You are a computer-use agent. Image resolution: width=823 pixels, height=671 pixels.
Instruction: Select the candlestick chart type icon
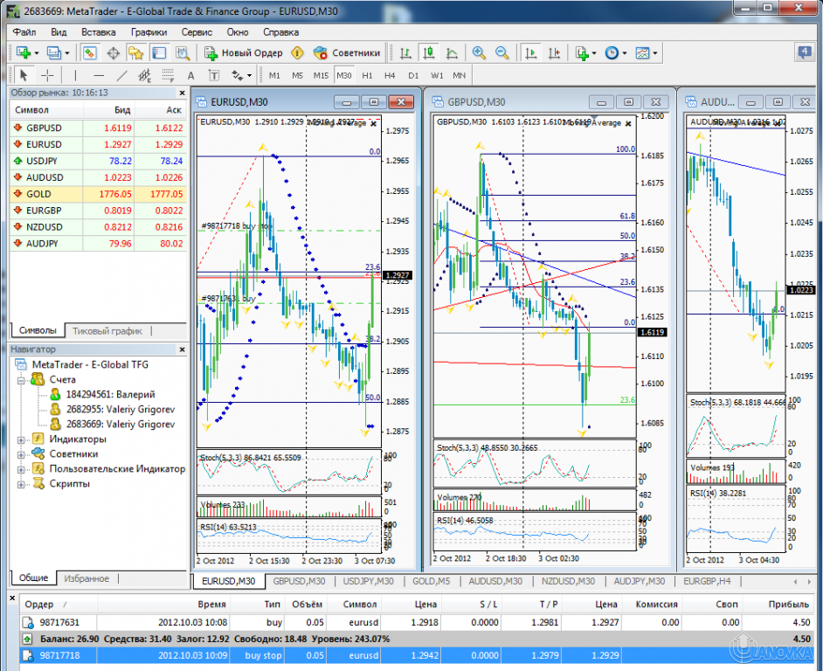coord(429,51)
